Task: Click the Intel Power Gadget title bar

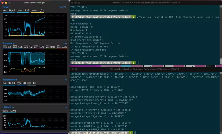Action: [34, 3]
